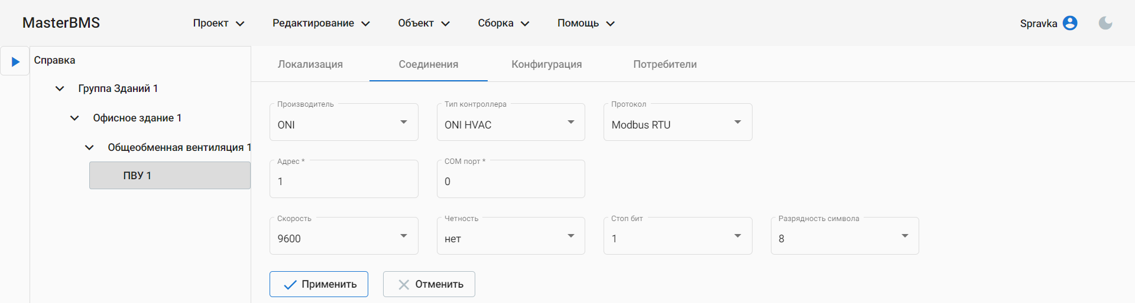This screenshot has height=303, width=1135.
Task: Switch to the Соединения tab
Action: click(x=429, y=64)
